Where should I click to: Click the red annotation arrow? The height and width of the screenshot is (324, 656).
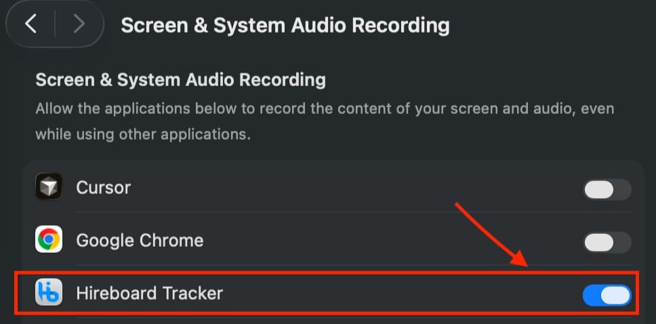[491, 234]
